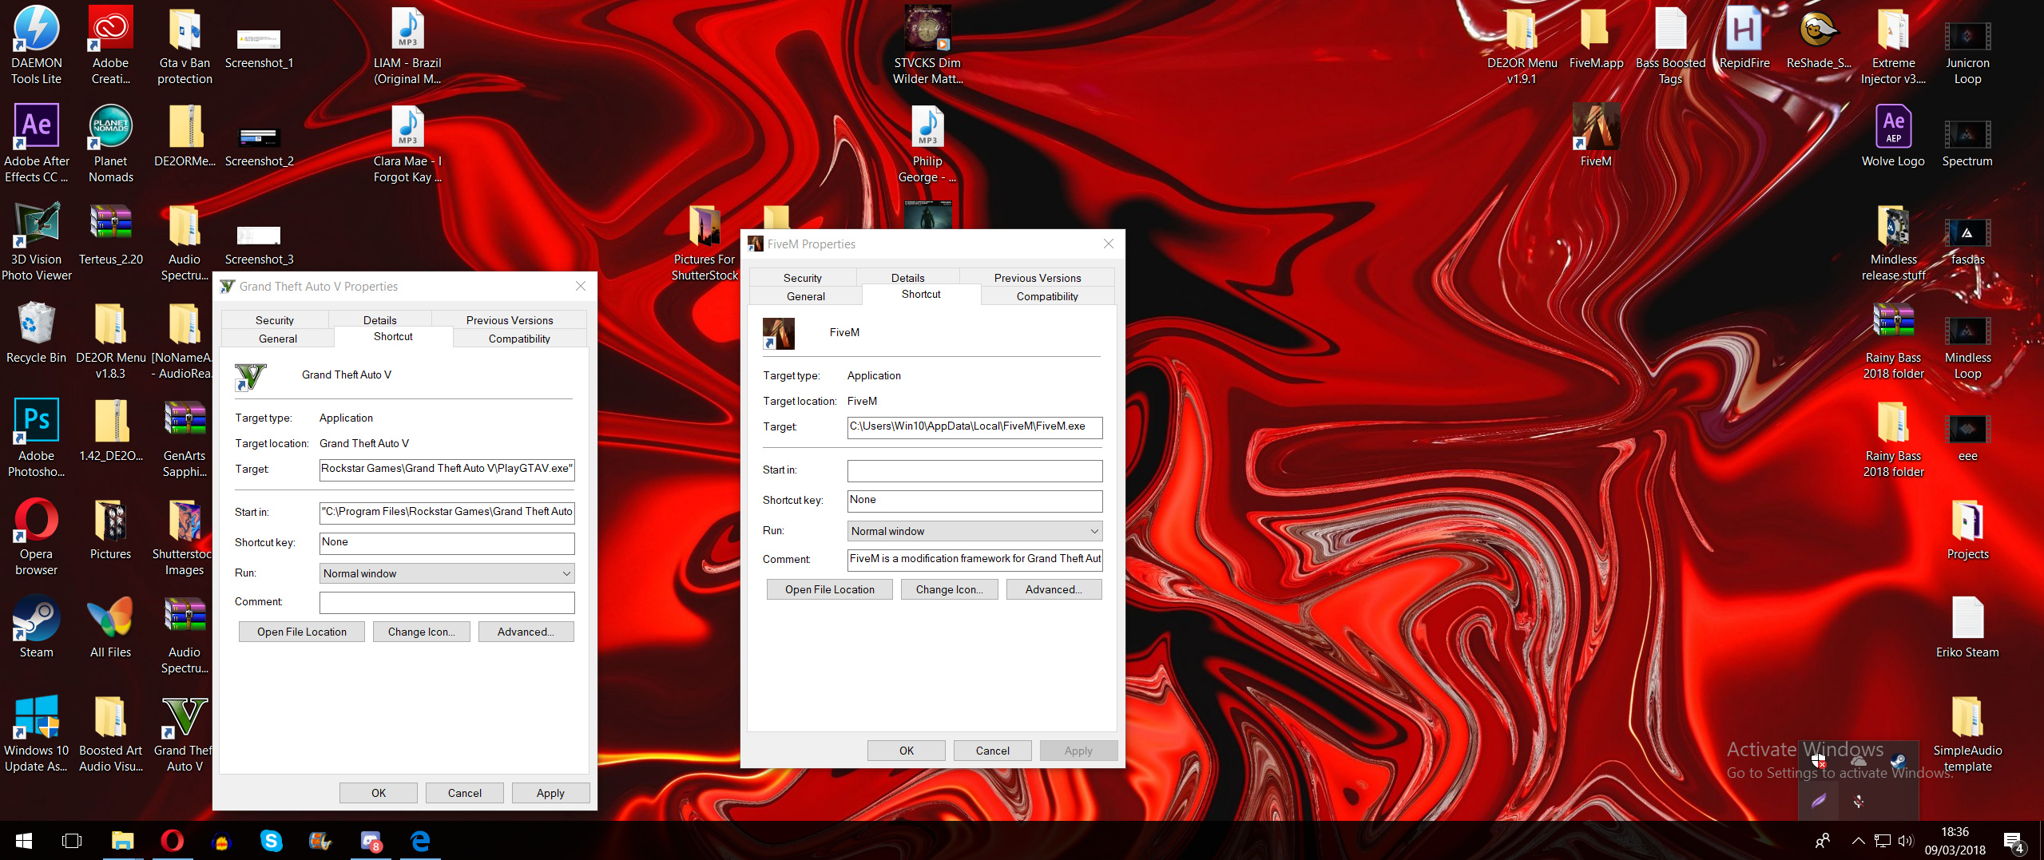This screenshot has height=860, width=2044.
Task: Open the Recycle Bin
Action: 36,331
